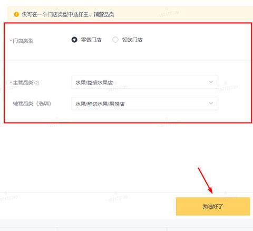Click the orange warning icon in notice banner
253x231 pixels.
point(16,14)
